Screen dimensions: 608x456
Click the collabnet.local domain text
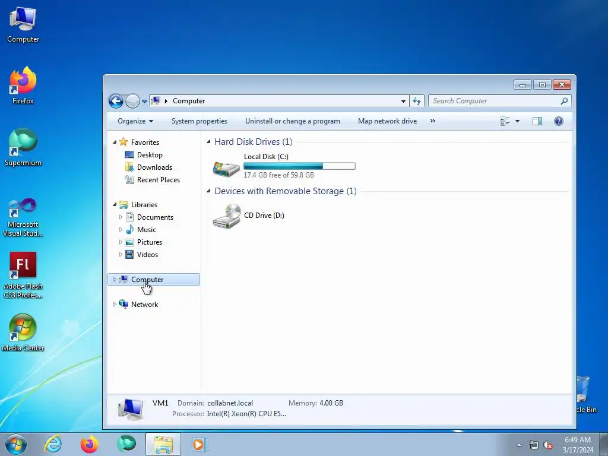point(230,403)
